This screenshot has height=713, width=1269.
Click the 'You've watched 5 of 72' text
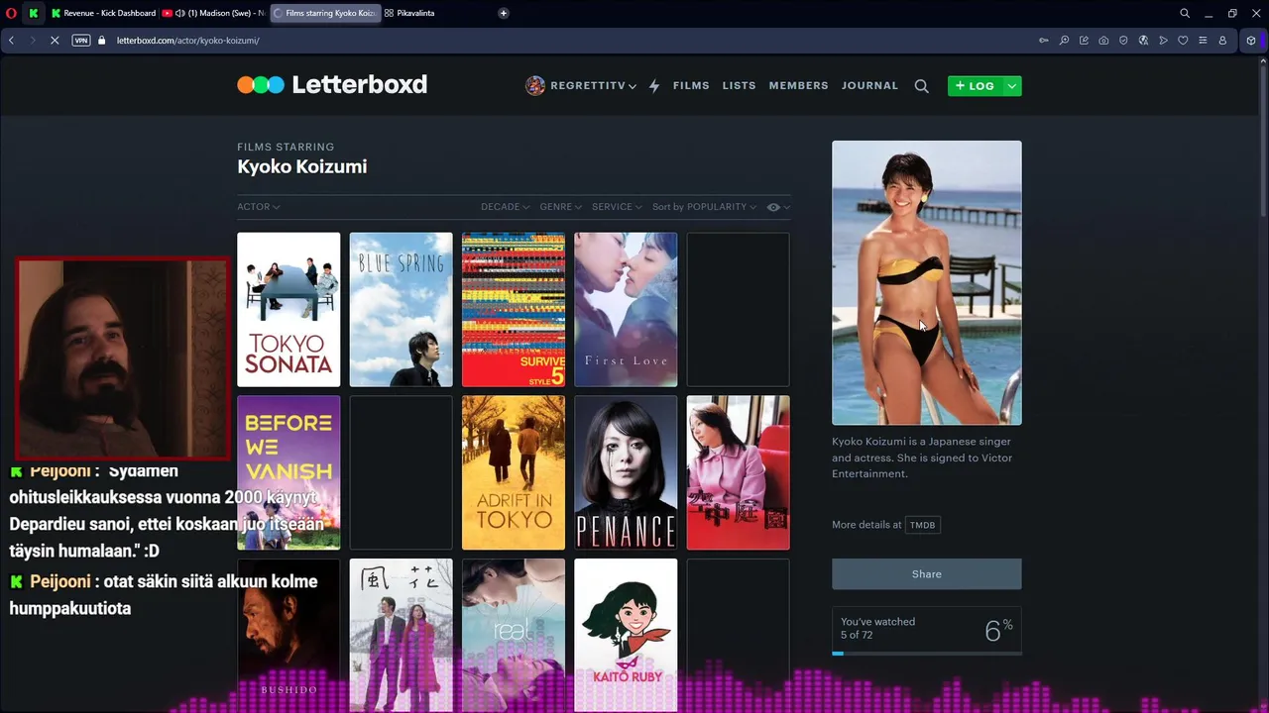pyautogui.click(x=877, y=629)
